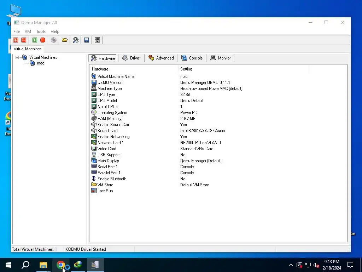The image size is (362, 272).
Task: Select 'Intel 82801AA AC97 Audio' setting
Action: pos(203,131)
